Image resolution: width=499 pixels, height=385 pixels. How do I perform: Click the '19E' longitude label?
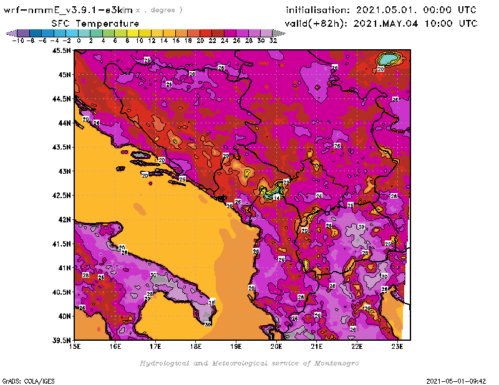tap(236, 346)
